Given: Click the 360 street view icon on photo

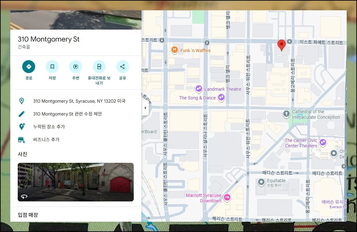Looking at the screenshot, I should coord(24,196).
